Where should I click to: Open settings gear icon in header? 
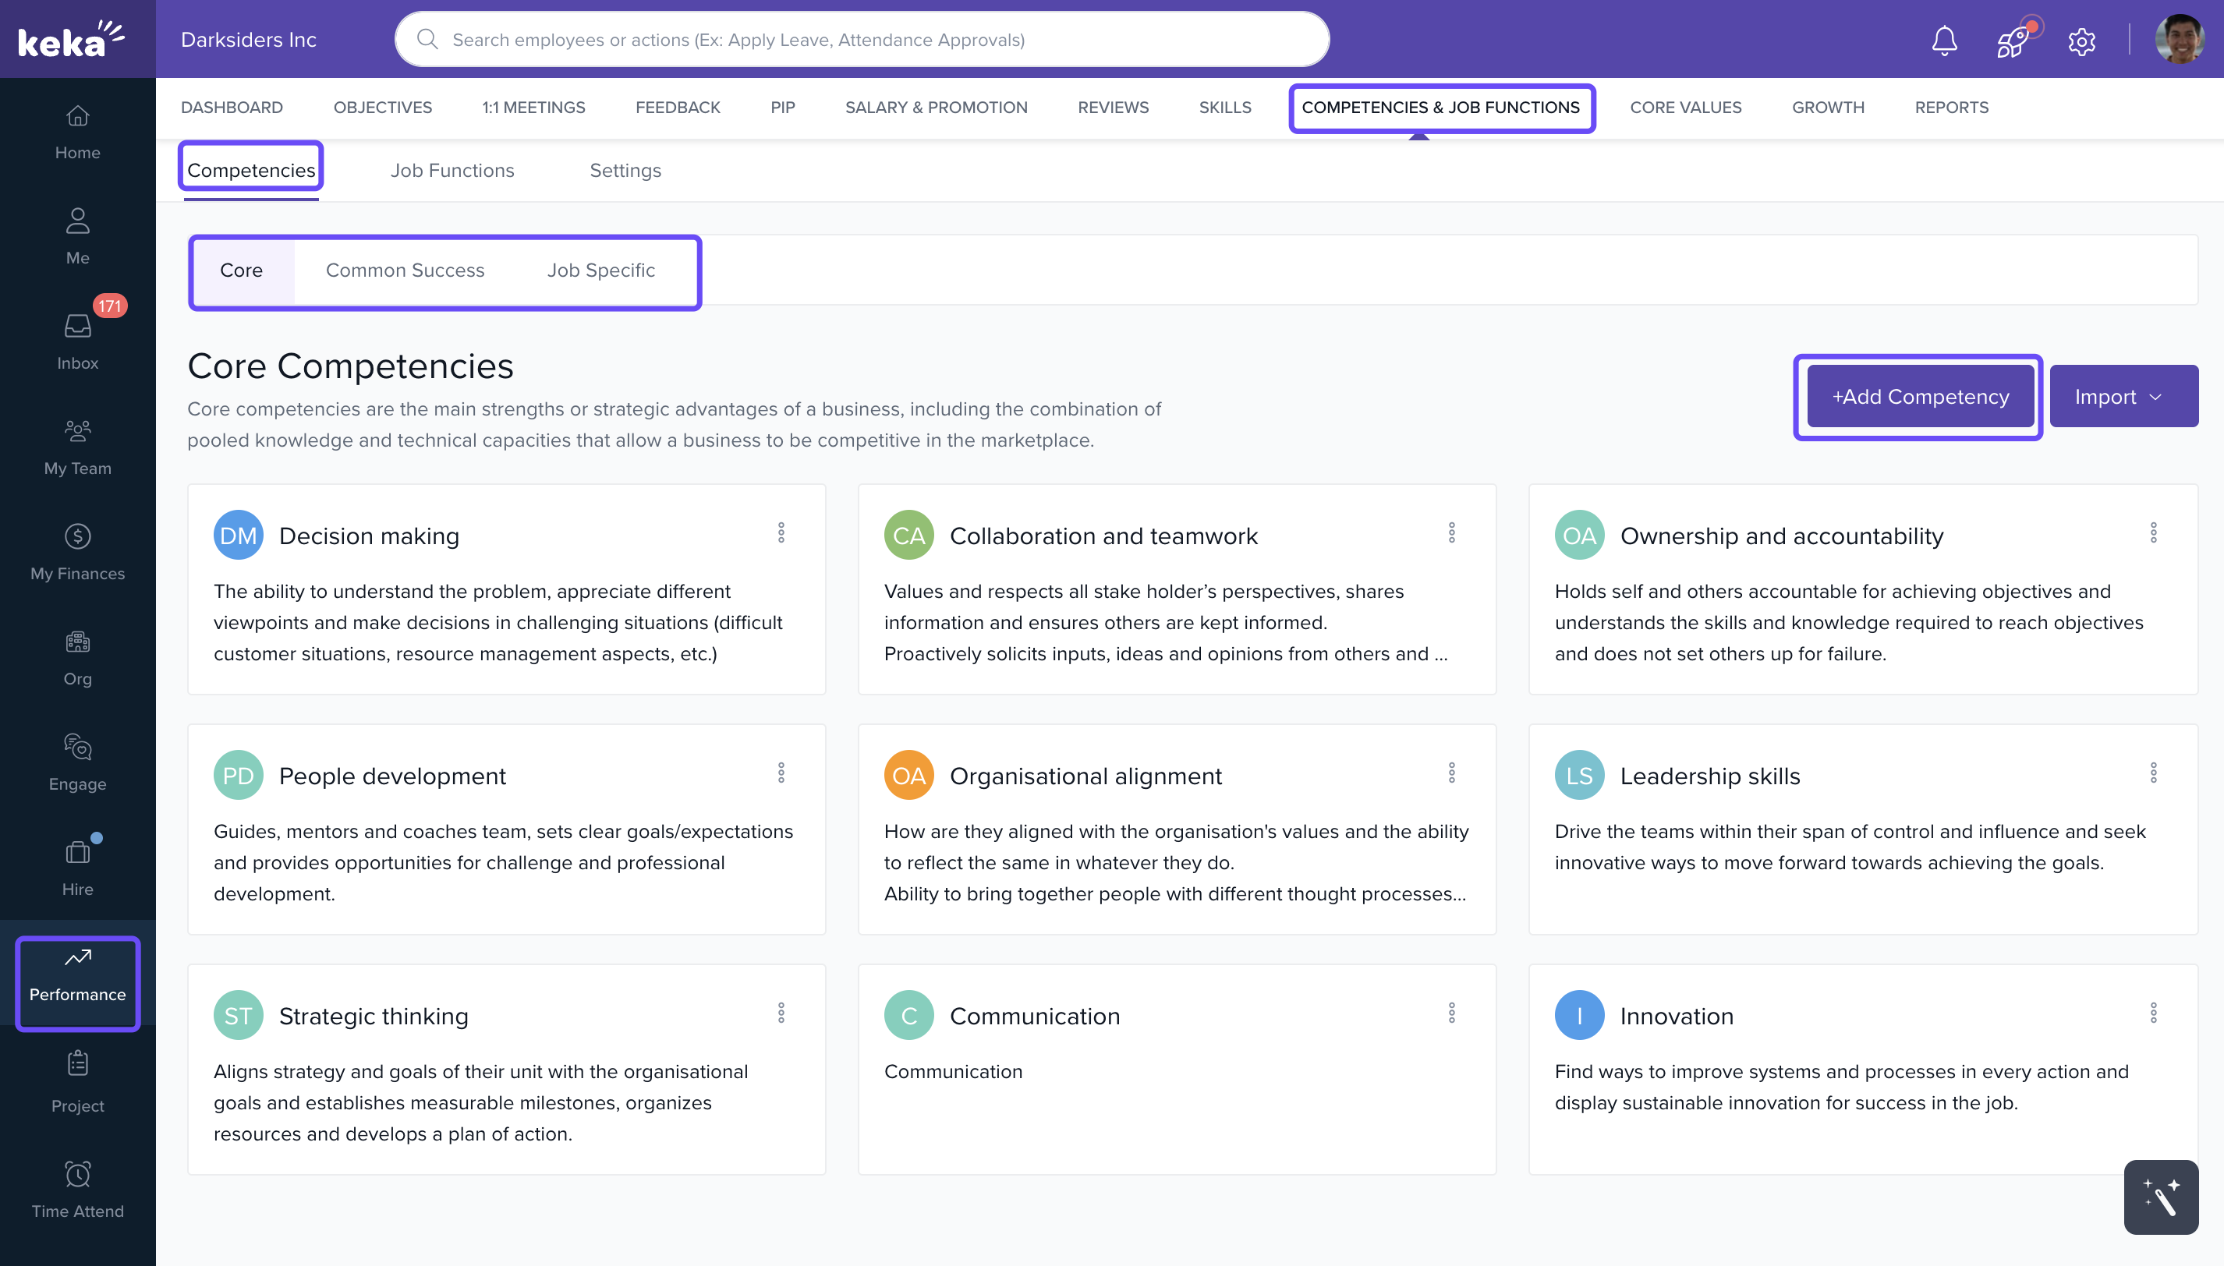(2081, 41)
